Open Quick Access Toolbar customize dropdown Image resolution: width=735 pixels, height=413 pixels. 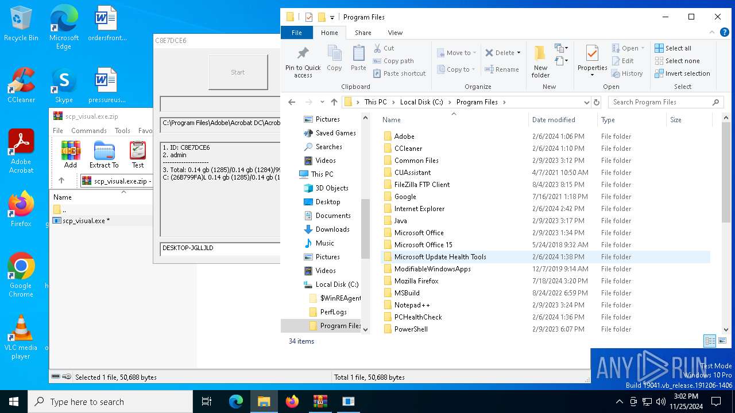tap(332, 17)
